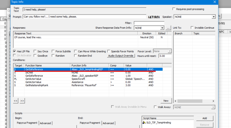Click Function Name column header
Screen dimensions: 231x128
[47, 66]
